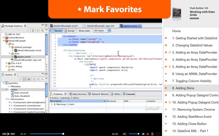The width and height of the screenshot is (219, 136).
Task: Mute audio using the speaker icon
Action: coord(125,134)
